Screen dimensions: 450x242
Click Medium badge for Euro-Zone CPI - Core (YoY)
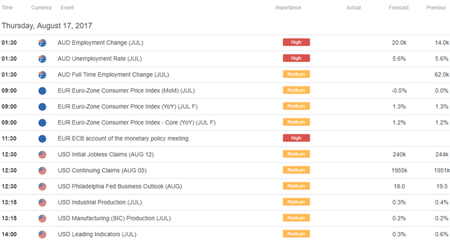click(x=296, y=122)
